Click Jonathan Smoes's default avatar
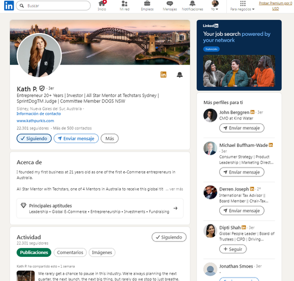Image resolution: width=294 pixels, height=281 pixels. (x=210, y=269)
